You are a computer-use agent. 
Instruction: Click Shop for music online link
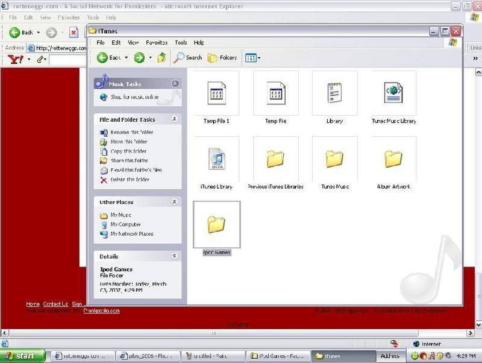coord(134,97)
